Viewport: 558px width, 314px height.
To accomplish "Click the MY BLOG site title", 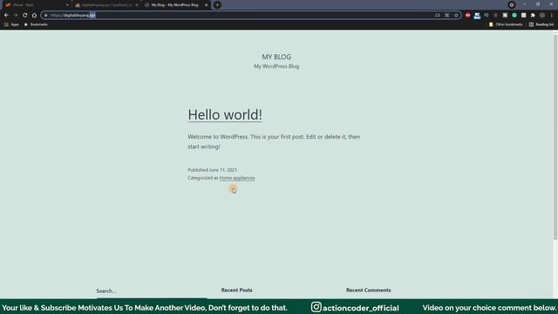I will (276, 57).
